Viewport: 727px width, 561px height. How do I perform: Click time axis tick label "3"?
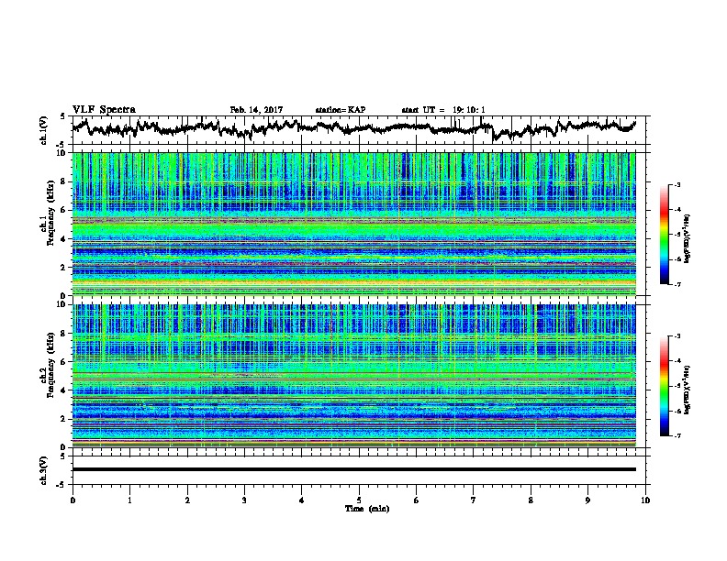click(x=244, y=500)
